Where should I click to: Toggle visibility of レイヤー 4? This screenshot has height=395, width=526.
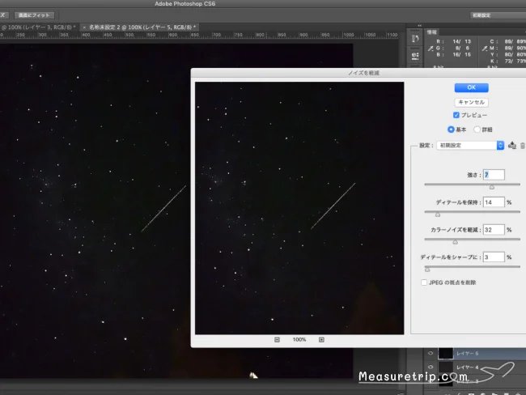(x=431, y=367)
